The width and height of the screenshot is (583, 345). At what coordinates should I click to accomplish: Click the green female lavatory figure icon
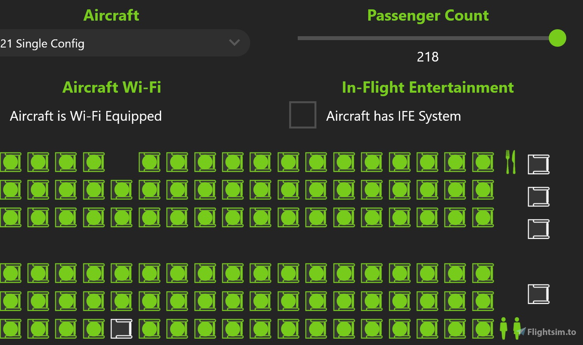(x=516, y=328)
